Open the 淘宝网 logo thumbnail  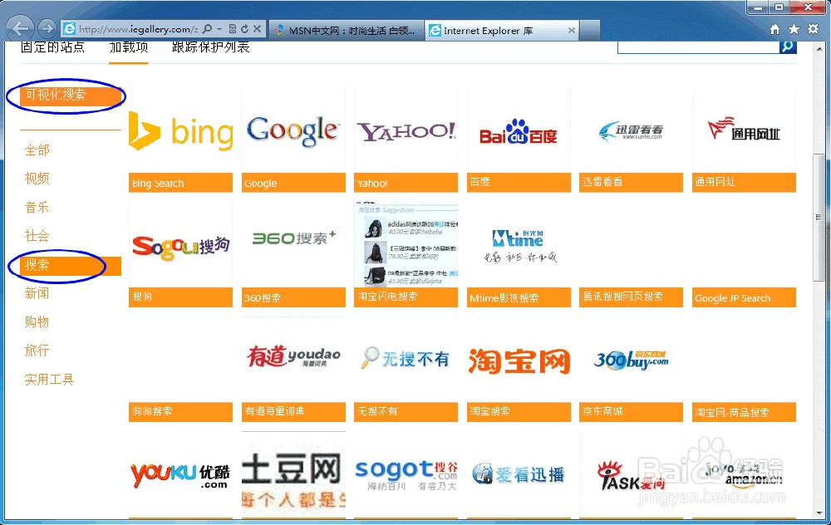[x=519, y=360]
